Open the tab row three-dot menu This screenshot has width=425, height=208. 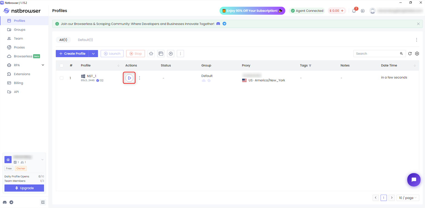tap(416, 40)
